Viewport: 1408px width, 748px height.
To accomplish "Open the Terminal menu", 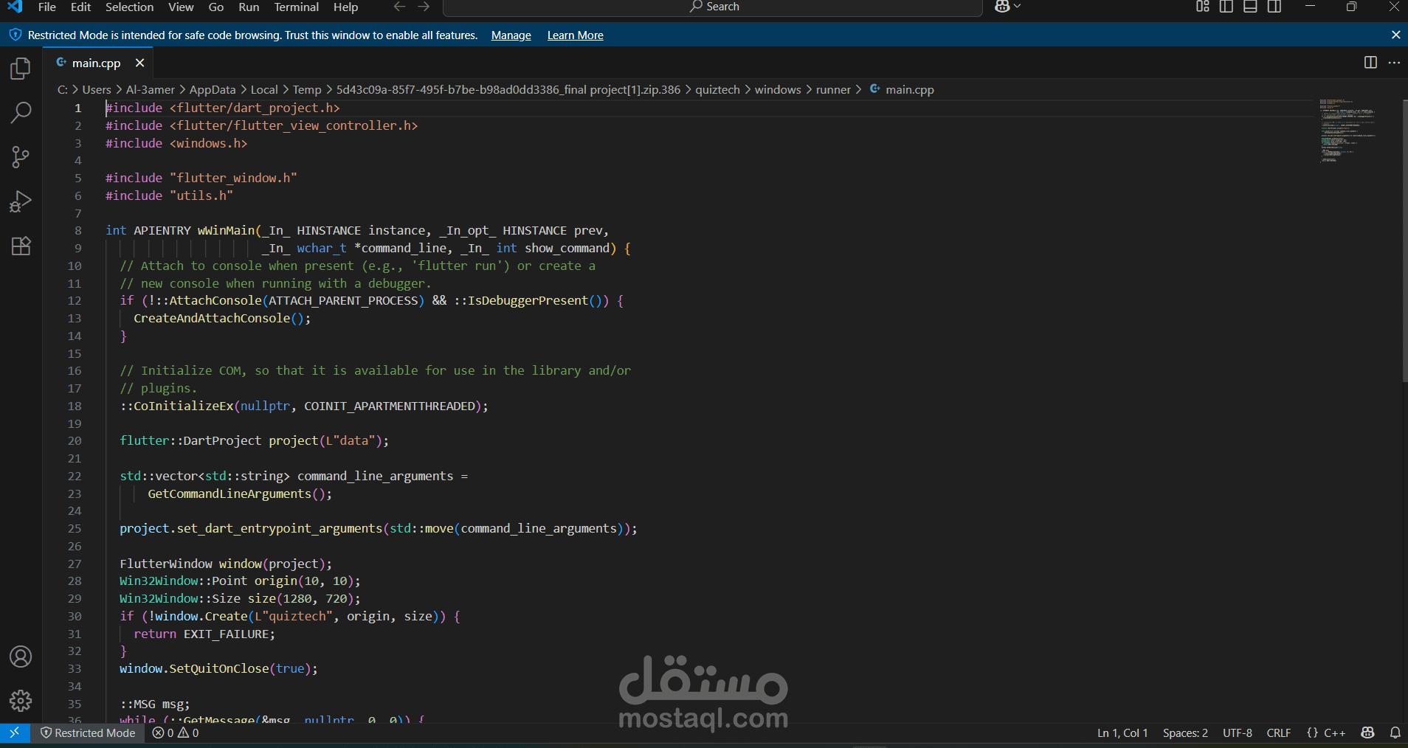I will 297,7.
